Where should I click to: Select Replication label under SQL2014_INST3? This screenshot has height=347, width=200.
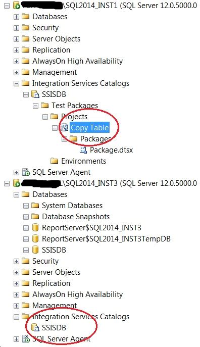(x=52, y=283)
